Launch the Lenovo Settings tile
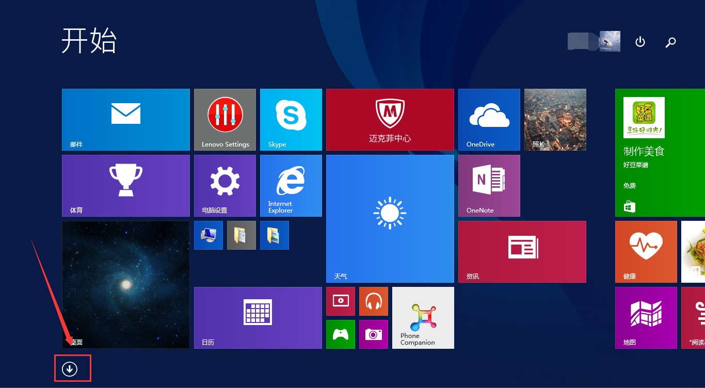705x388 pixels. 225,120
